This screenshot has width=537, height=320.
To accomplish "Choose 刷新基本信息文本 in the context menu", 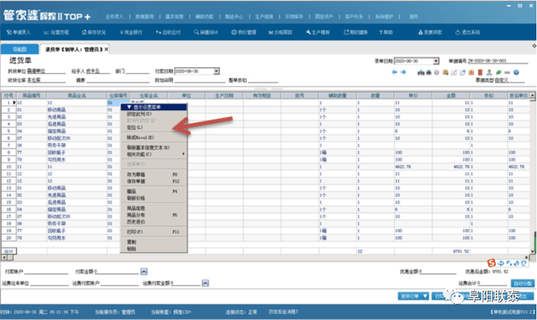I will pos(154,147).
